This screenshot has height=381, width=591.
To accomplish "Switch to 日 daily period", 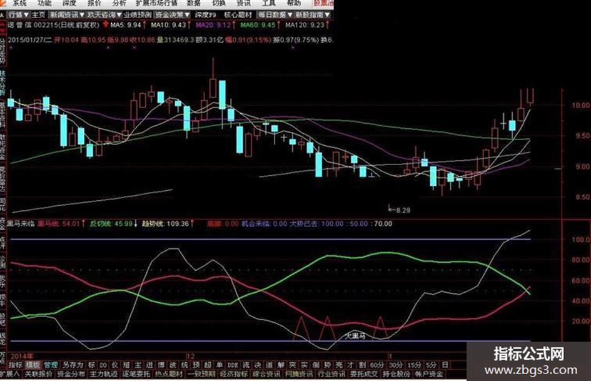I will click(x=445, y=365).
